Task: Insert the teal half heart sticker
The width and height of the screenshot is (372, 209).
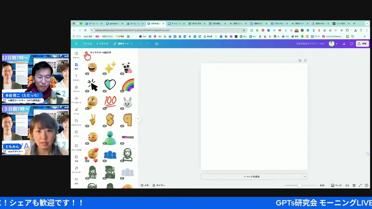Action: [110, 85]
